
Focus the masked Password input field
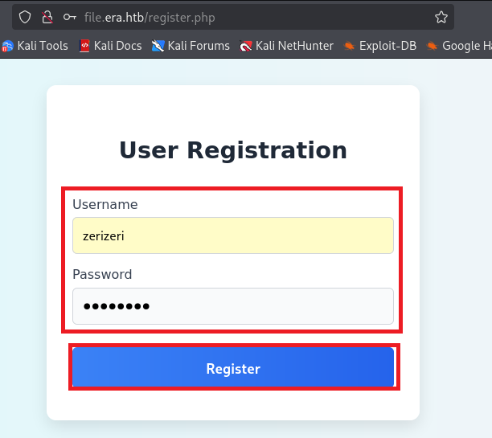233,306
